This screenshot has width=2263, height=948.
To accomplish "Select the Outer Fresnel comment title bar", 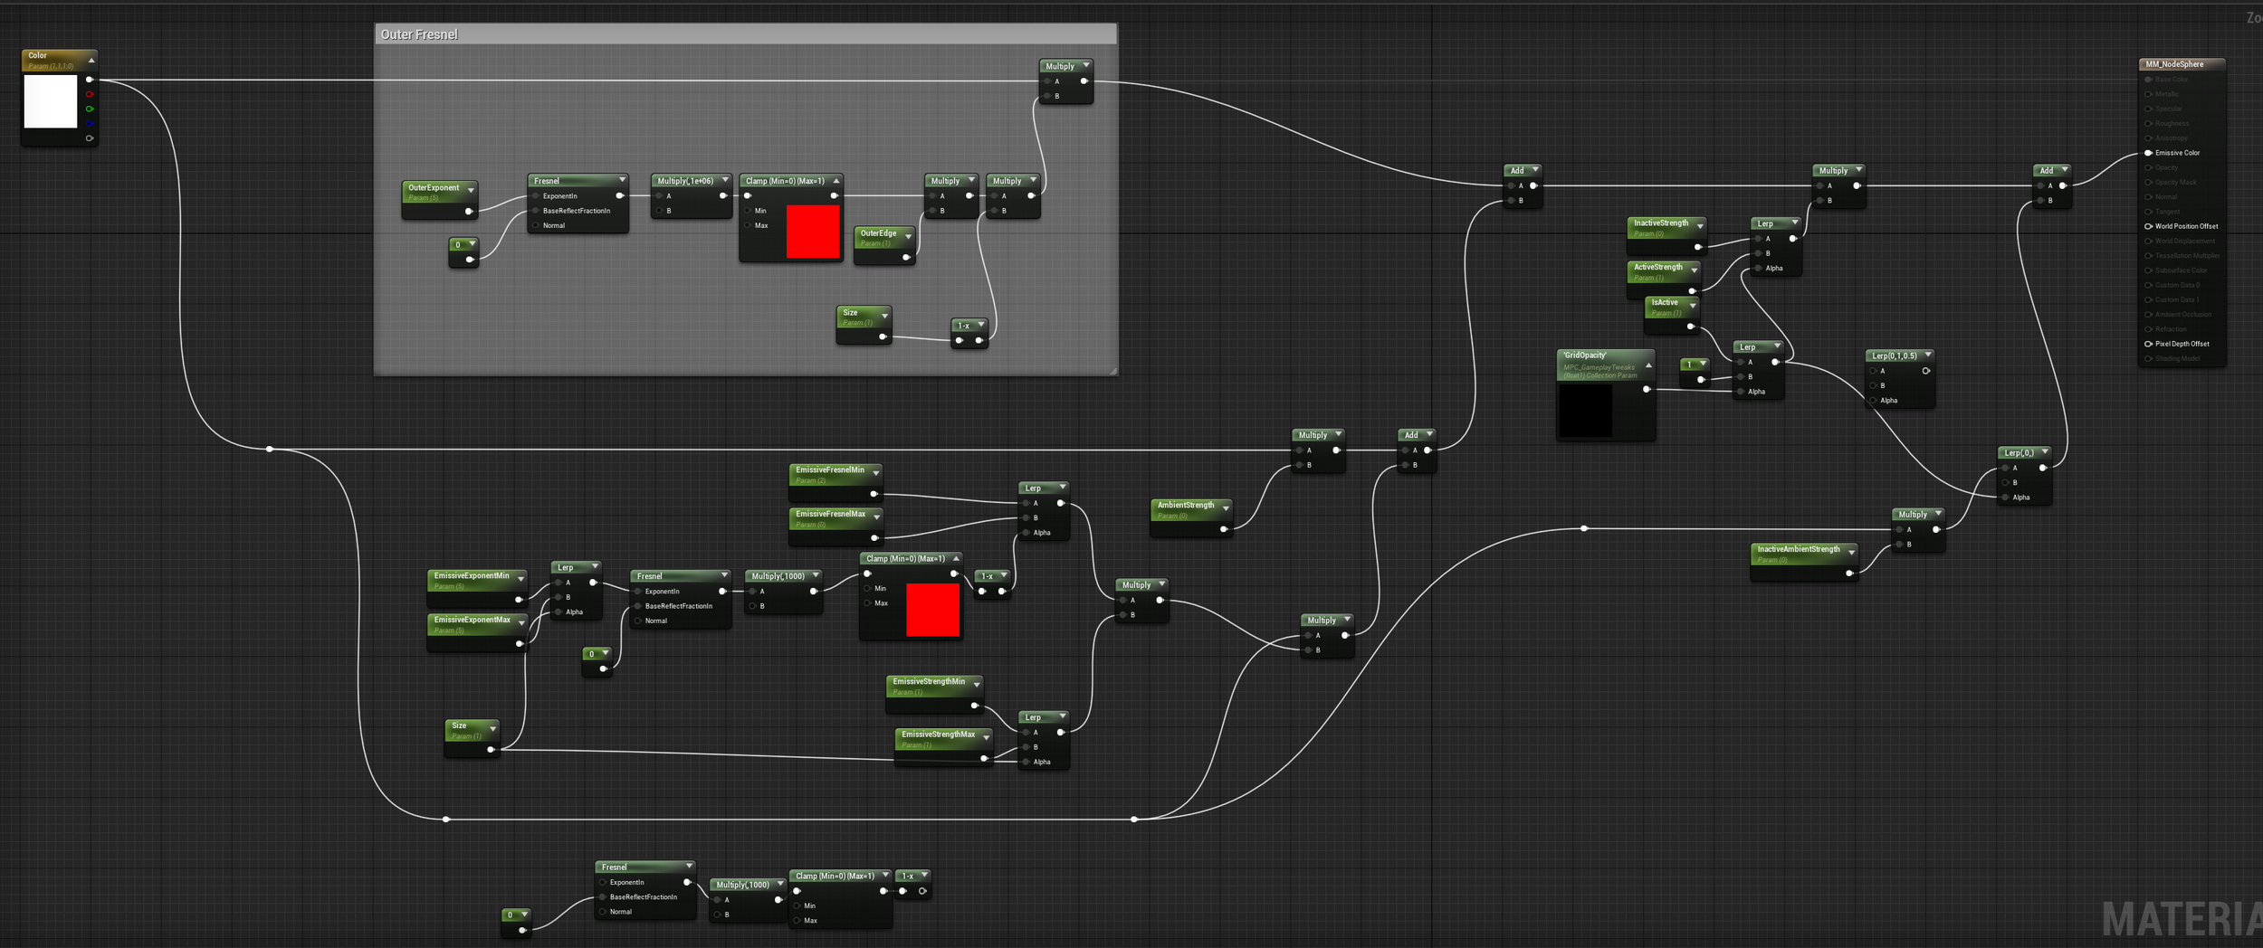I will [x=746, y=34].
